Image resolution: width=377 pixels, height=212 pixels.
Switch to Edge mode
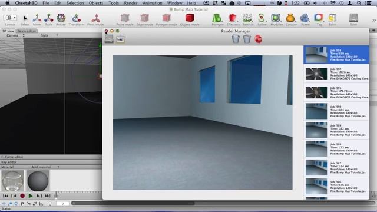tap(144, 18)
